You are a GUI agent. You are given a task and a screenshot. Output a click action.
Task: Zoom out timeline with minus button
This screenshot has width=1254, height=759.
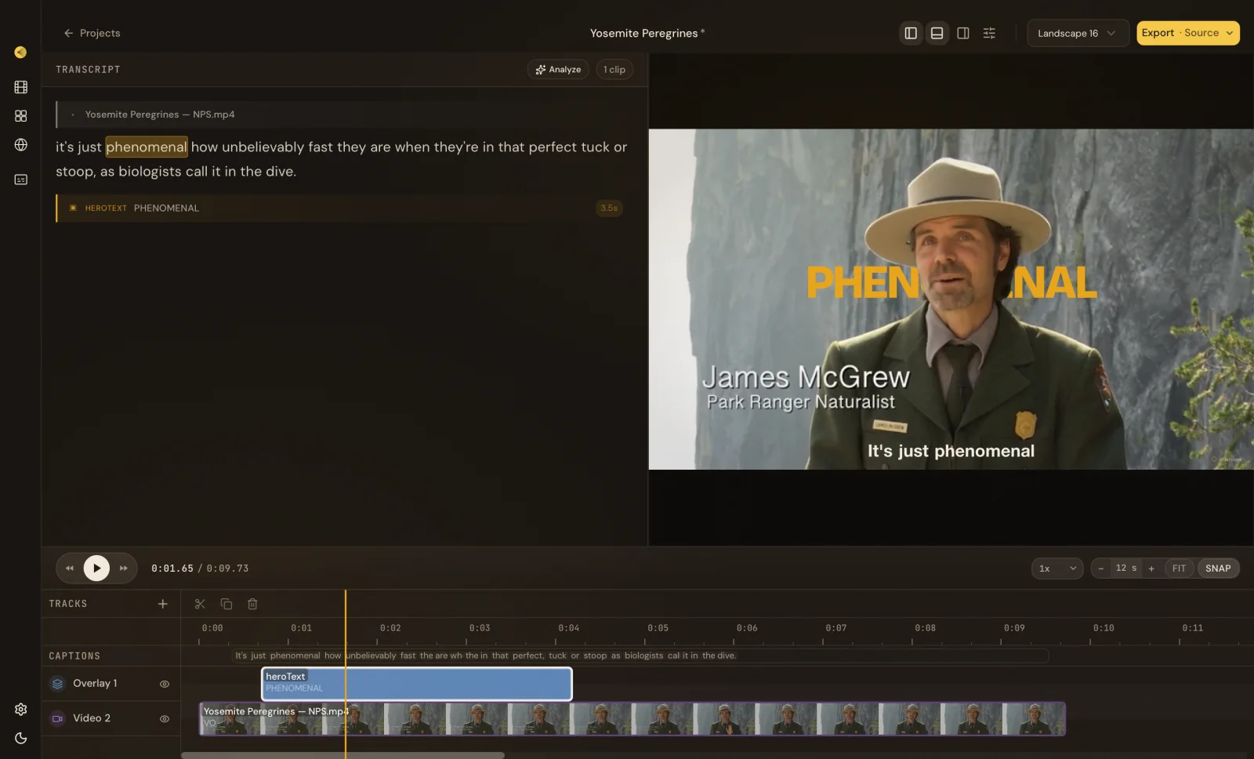[x=1101, y=568]
